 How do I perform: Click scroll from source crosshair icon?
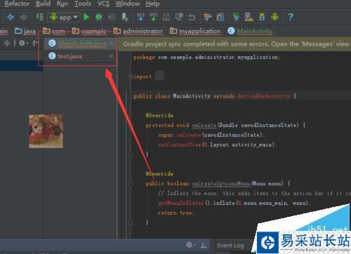click(7, 43)
